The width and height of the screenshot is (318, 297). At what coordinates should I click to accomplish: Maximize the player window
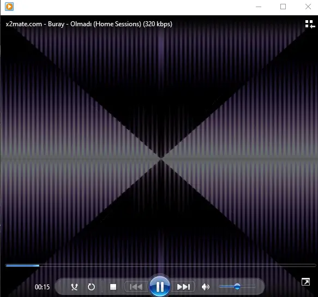coord(283,7)
